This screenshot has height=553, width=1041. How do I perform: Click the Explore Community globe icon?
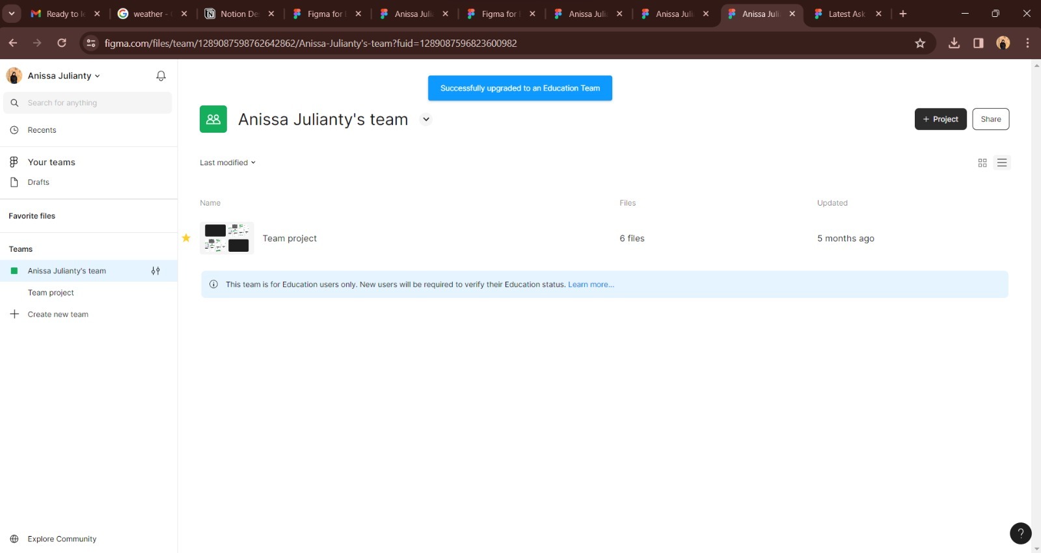14,539
